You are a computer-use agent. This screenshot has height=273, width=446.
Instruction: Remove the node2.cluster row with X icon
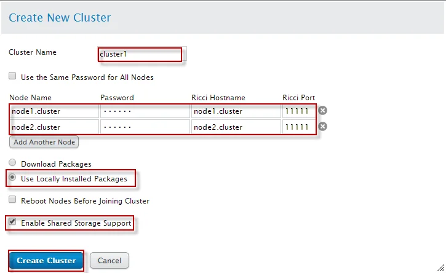322,127
